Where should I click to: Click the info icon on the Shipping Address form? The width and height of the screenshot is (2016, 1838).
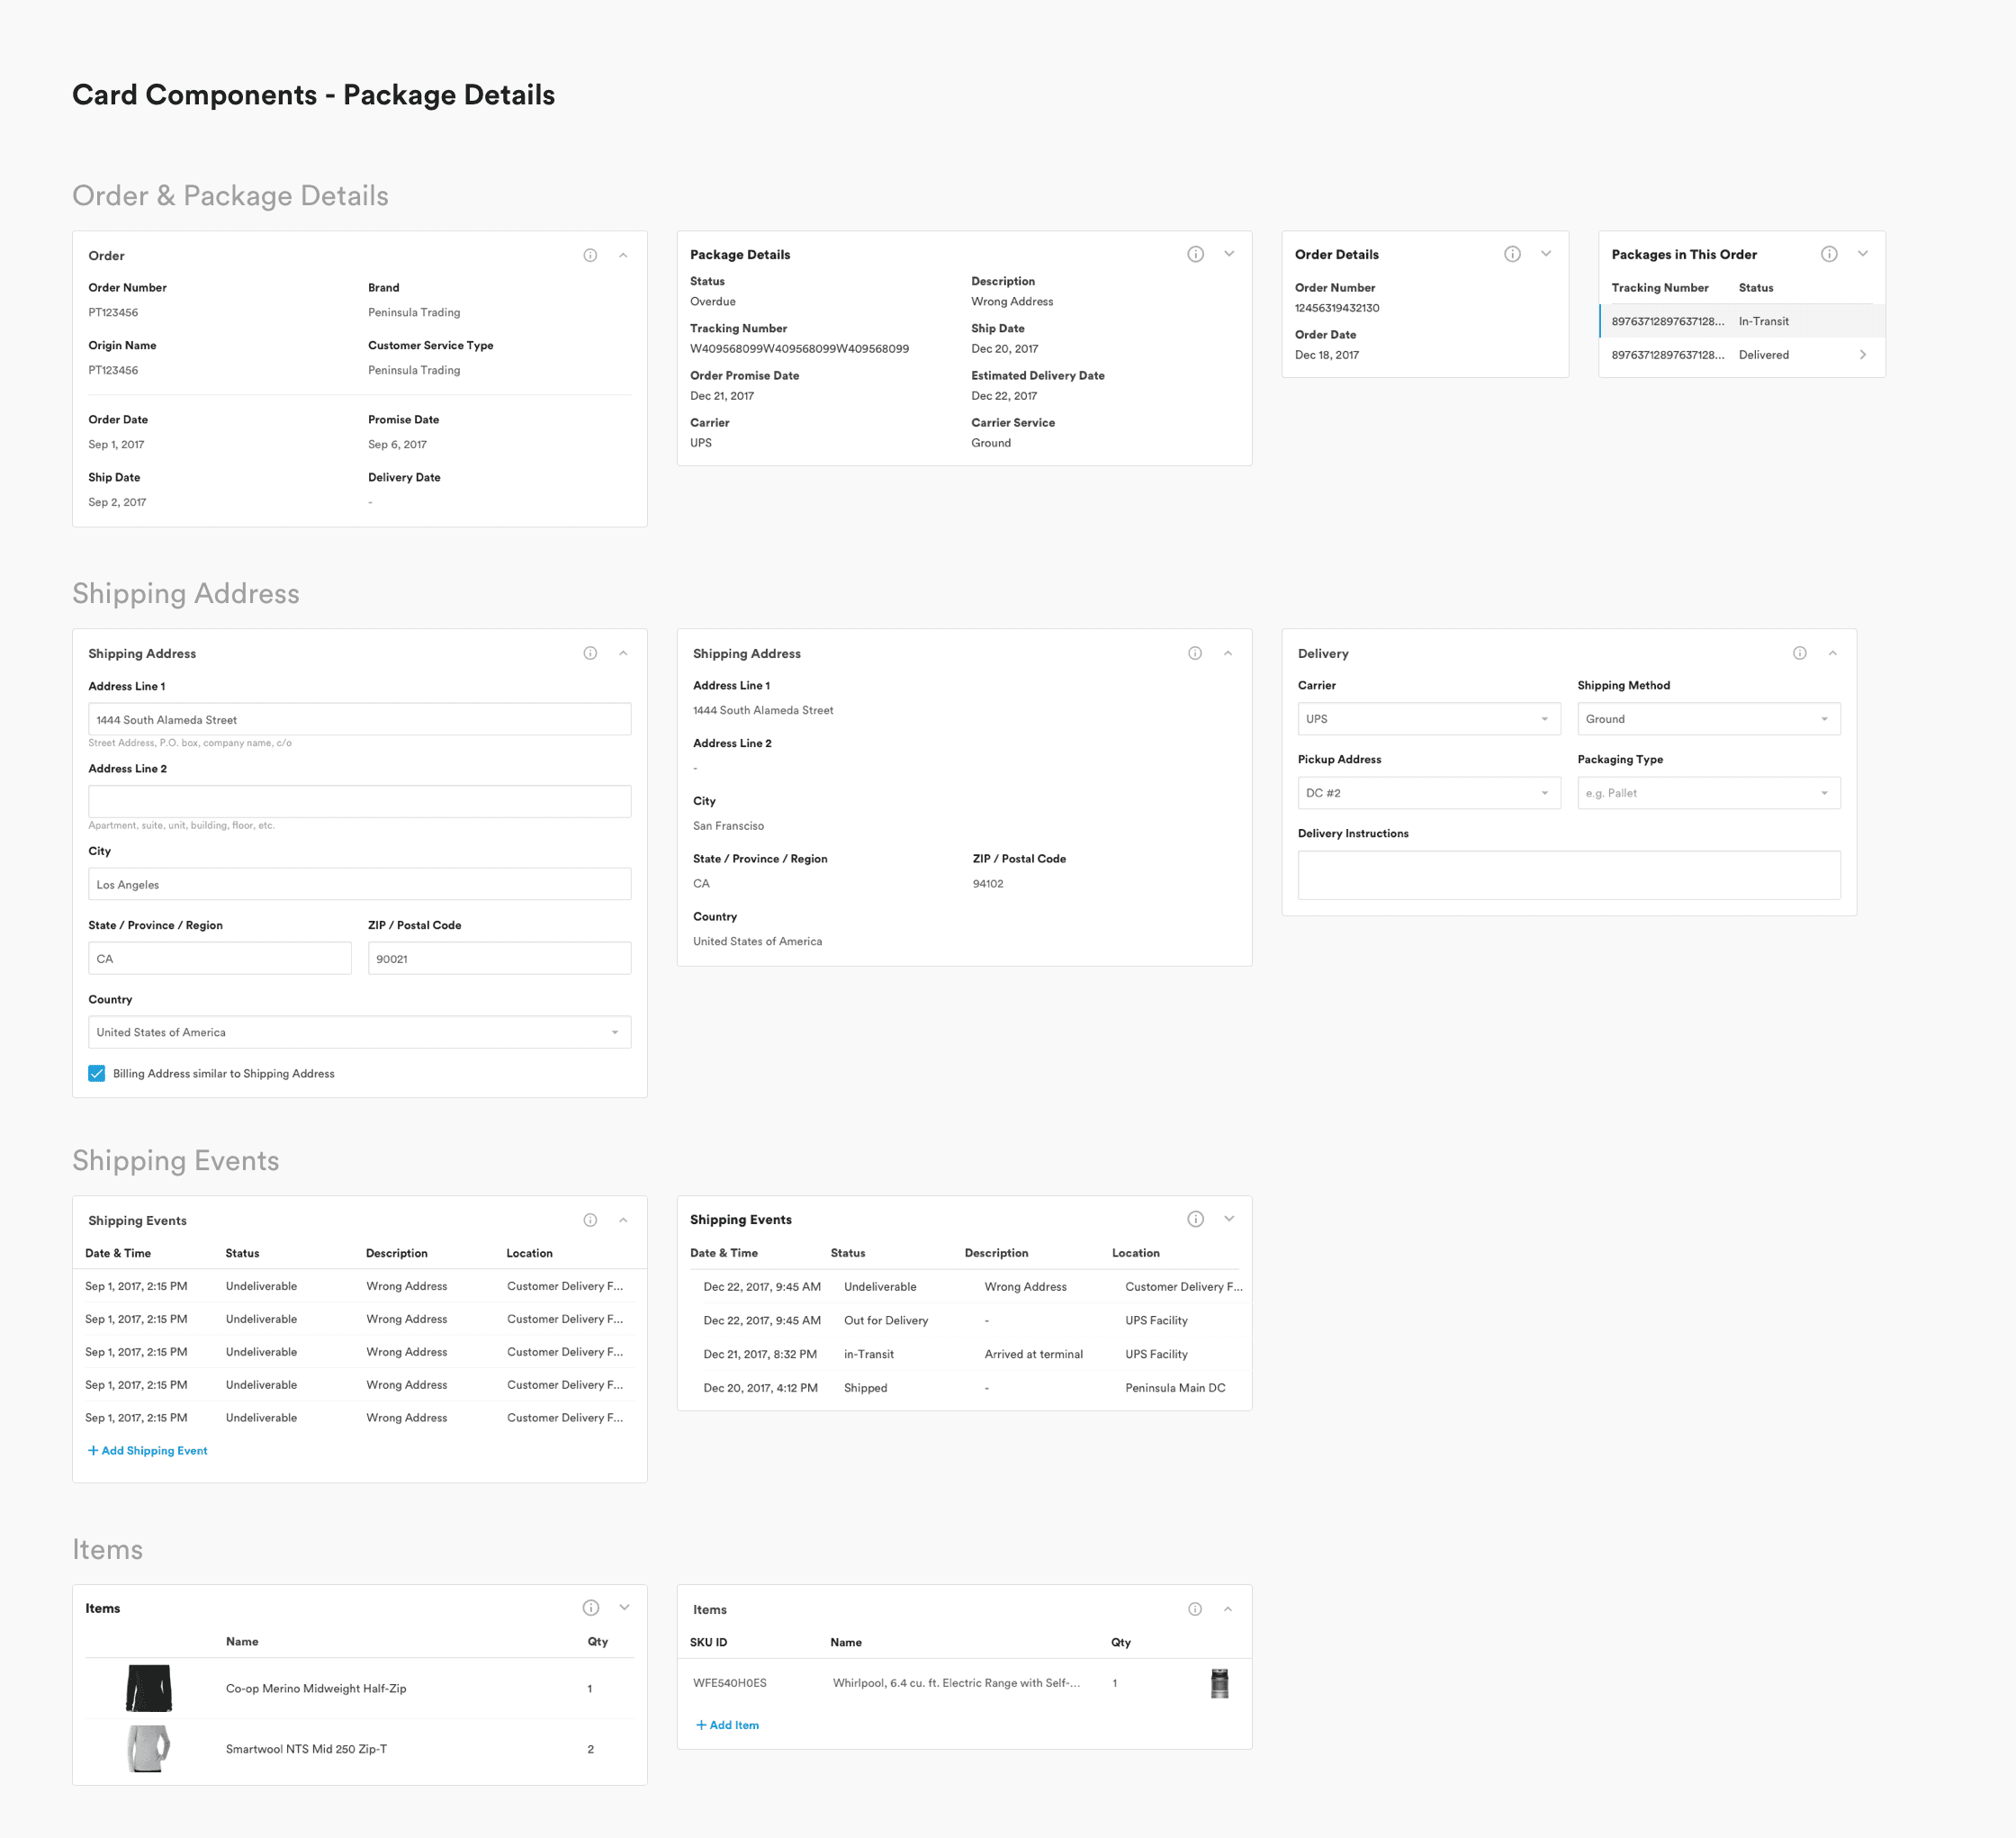(x=590, y=653)
